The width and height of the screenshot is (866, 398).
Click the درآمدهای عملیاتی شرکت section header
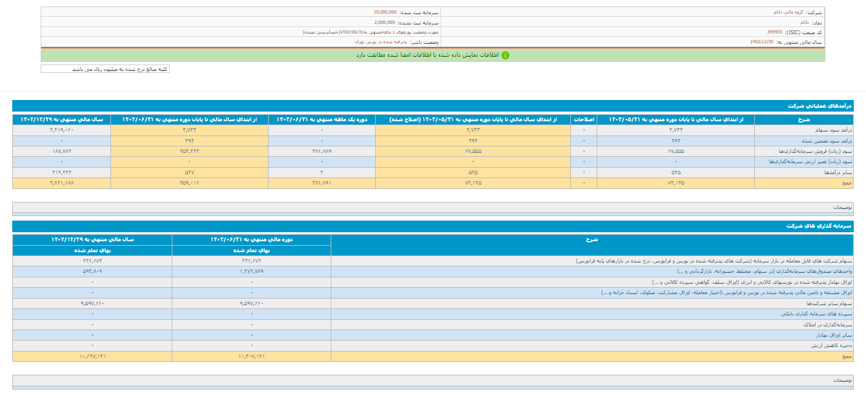(x=820, y=105)
